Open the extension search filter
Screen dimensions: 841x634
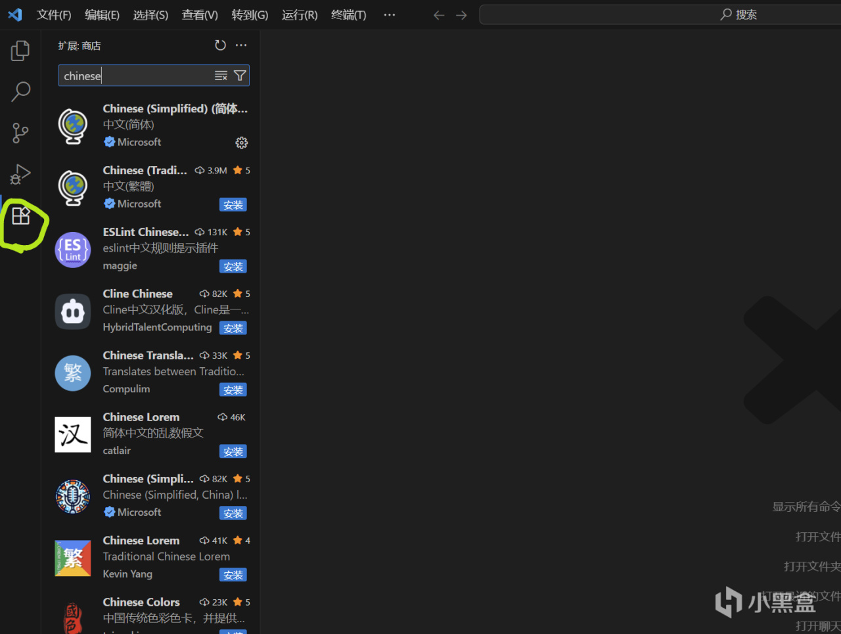pyautogui.click(x=240, y=76)
